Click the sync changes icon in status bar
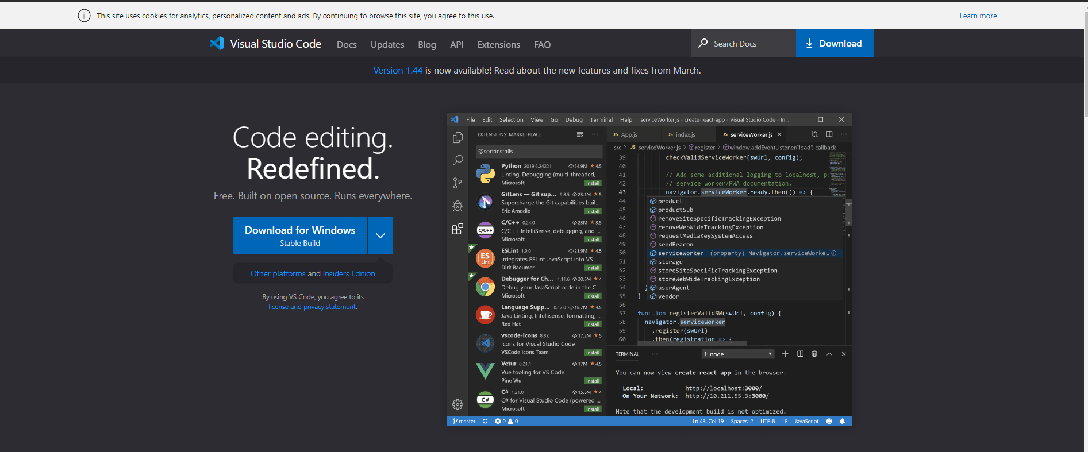 pos(485,421)
